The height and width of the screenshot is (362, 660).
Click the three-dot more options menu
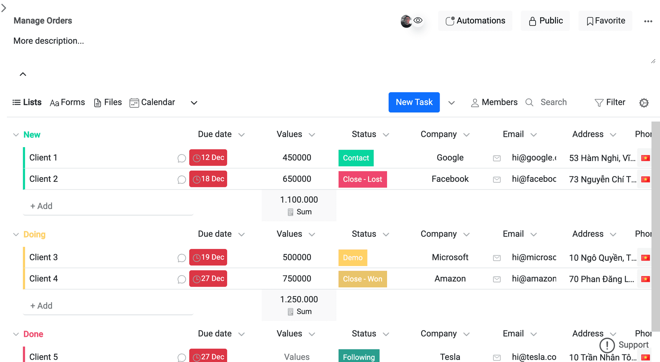click(648, 21)
